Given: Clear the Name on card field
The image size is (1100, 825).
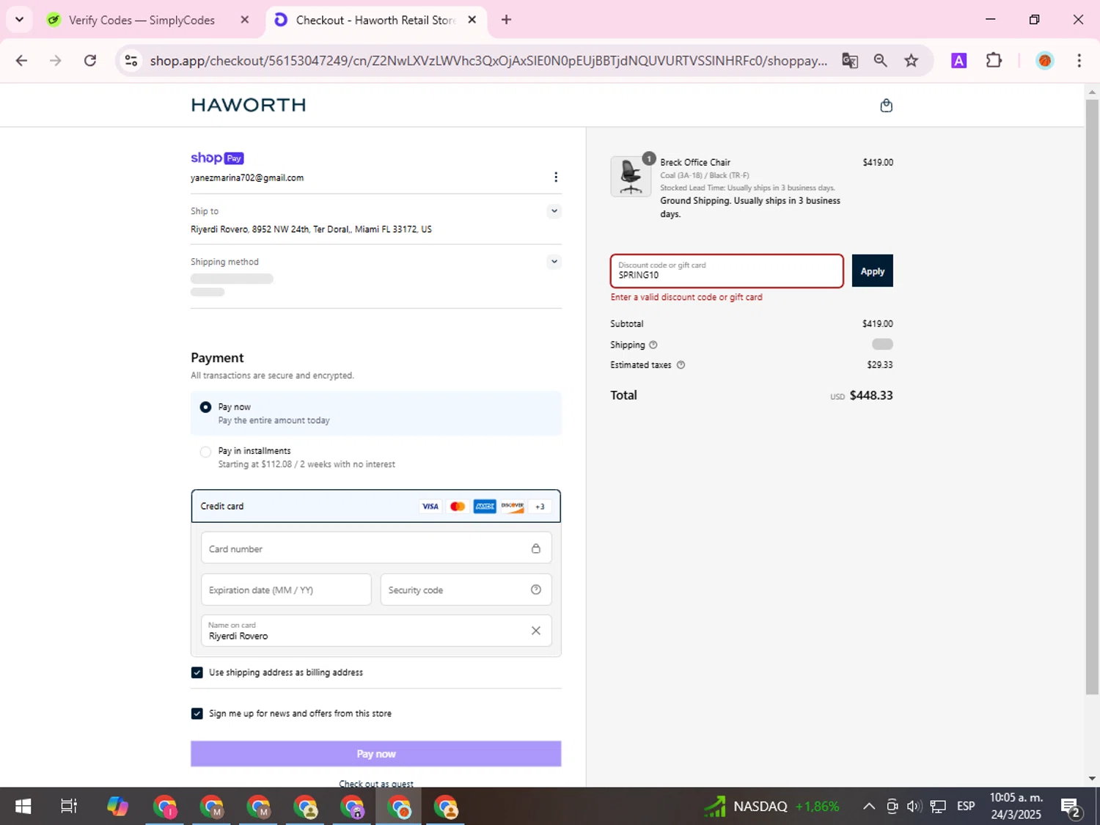Looking at the screenshot, I should click(536, 631).
